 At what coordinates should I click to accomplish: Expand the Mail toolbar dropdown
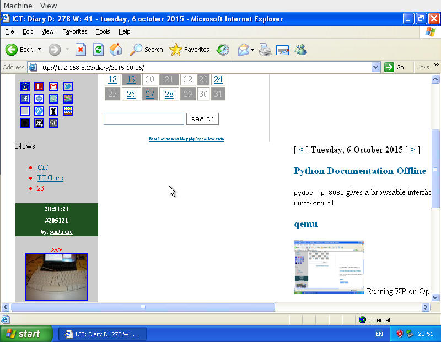pos(252,50)
